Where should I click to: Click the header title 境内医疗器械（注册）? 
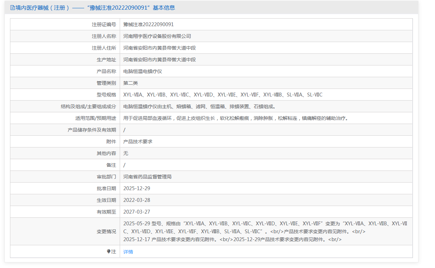42,8
